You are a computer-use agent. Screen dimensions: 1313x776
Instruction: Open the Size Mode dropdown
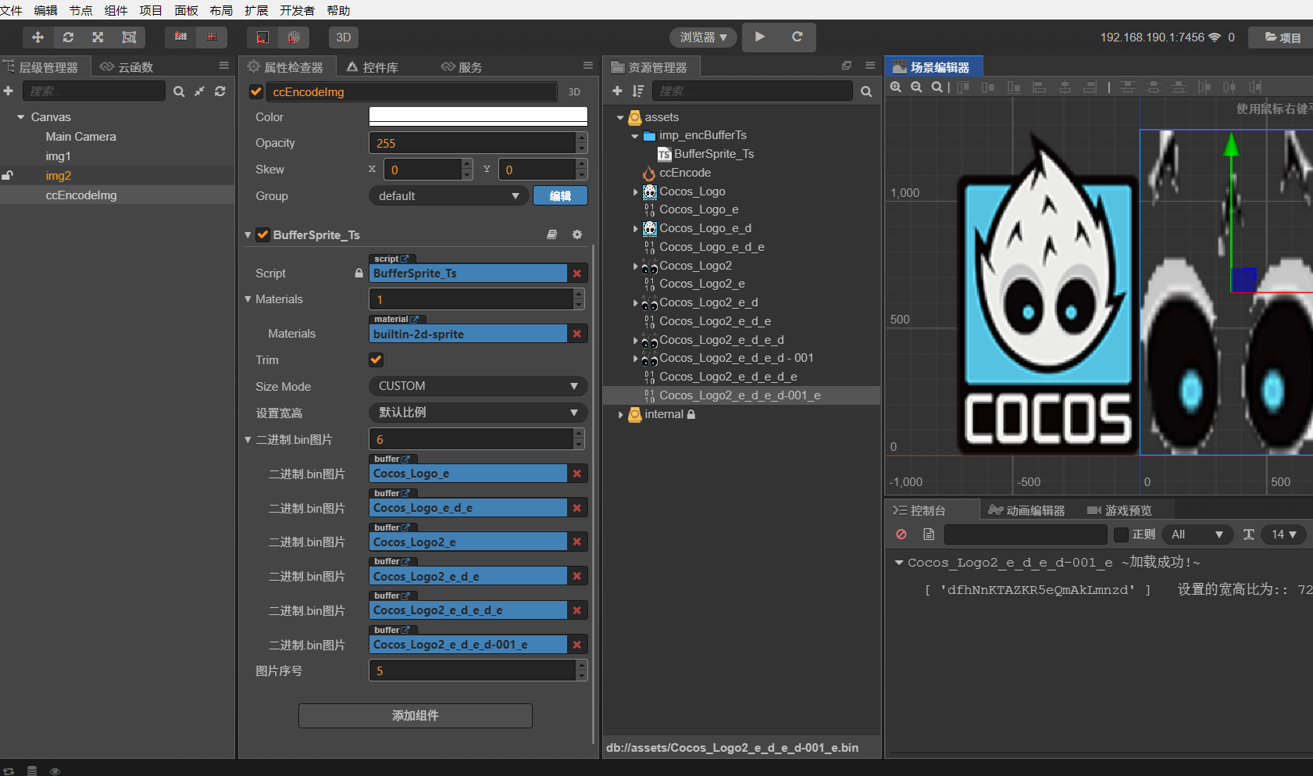[x=477, y=385]
